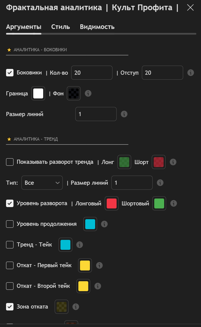This screenshot has height=327, width=201.
Task: Open the white Граница color swatch
Action: click(38, 93)
